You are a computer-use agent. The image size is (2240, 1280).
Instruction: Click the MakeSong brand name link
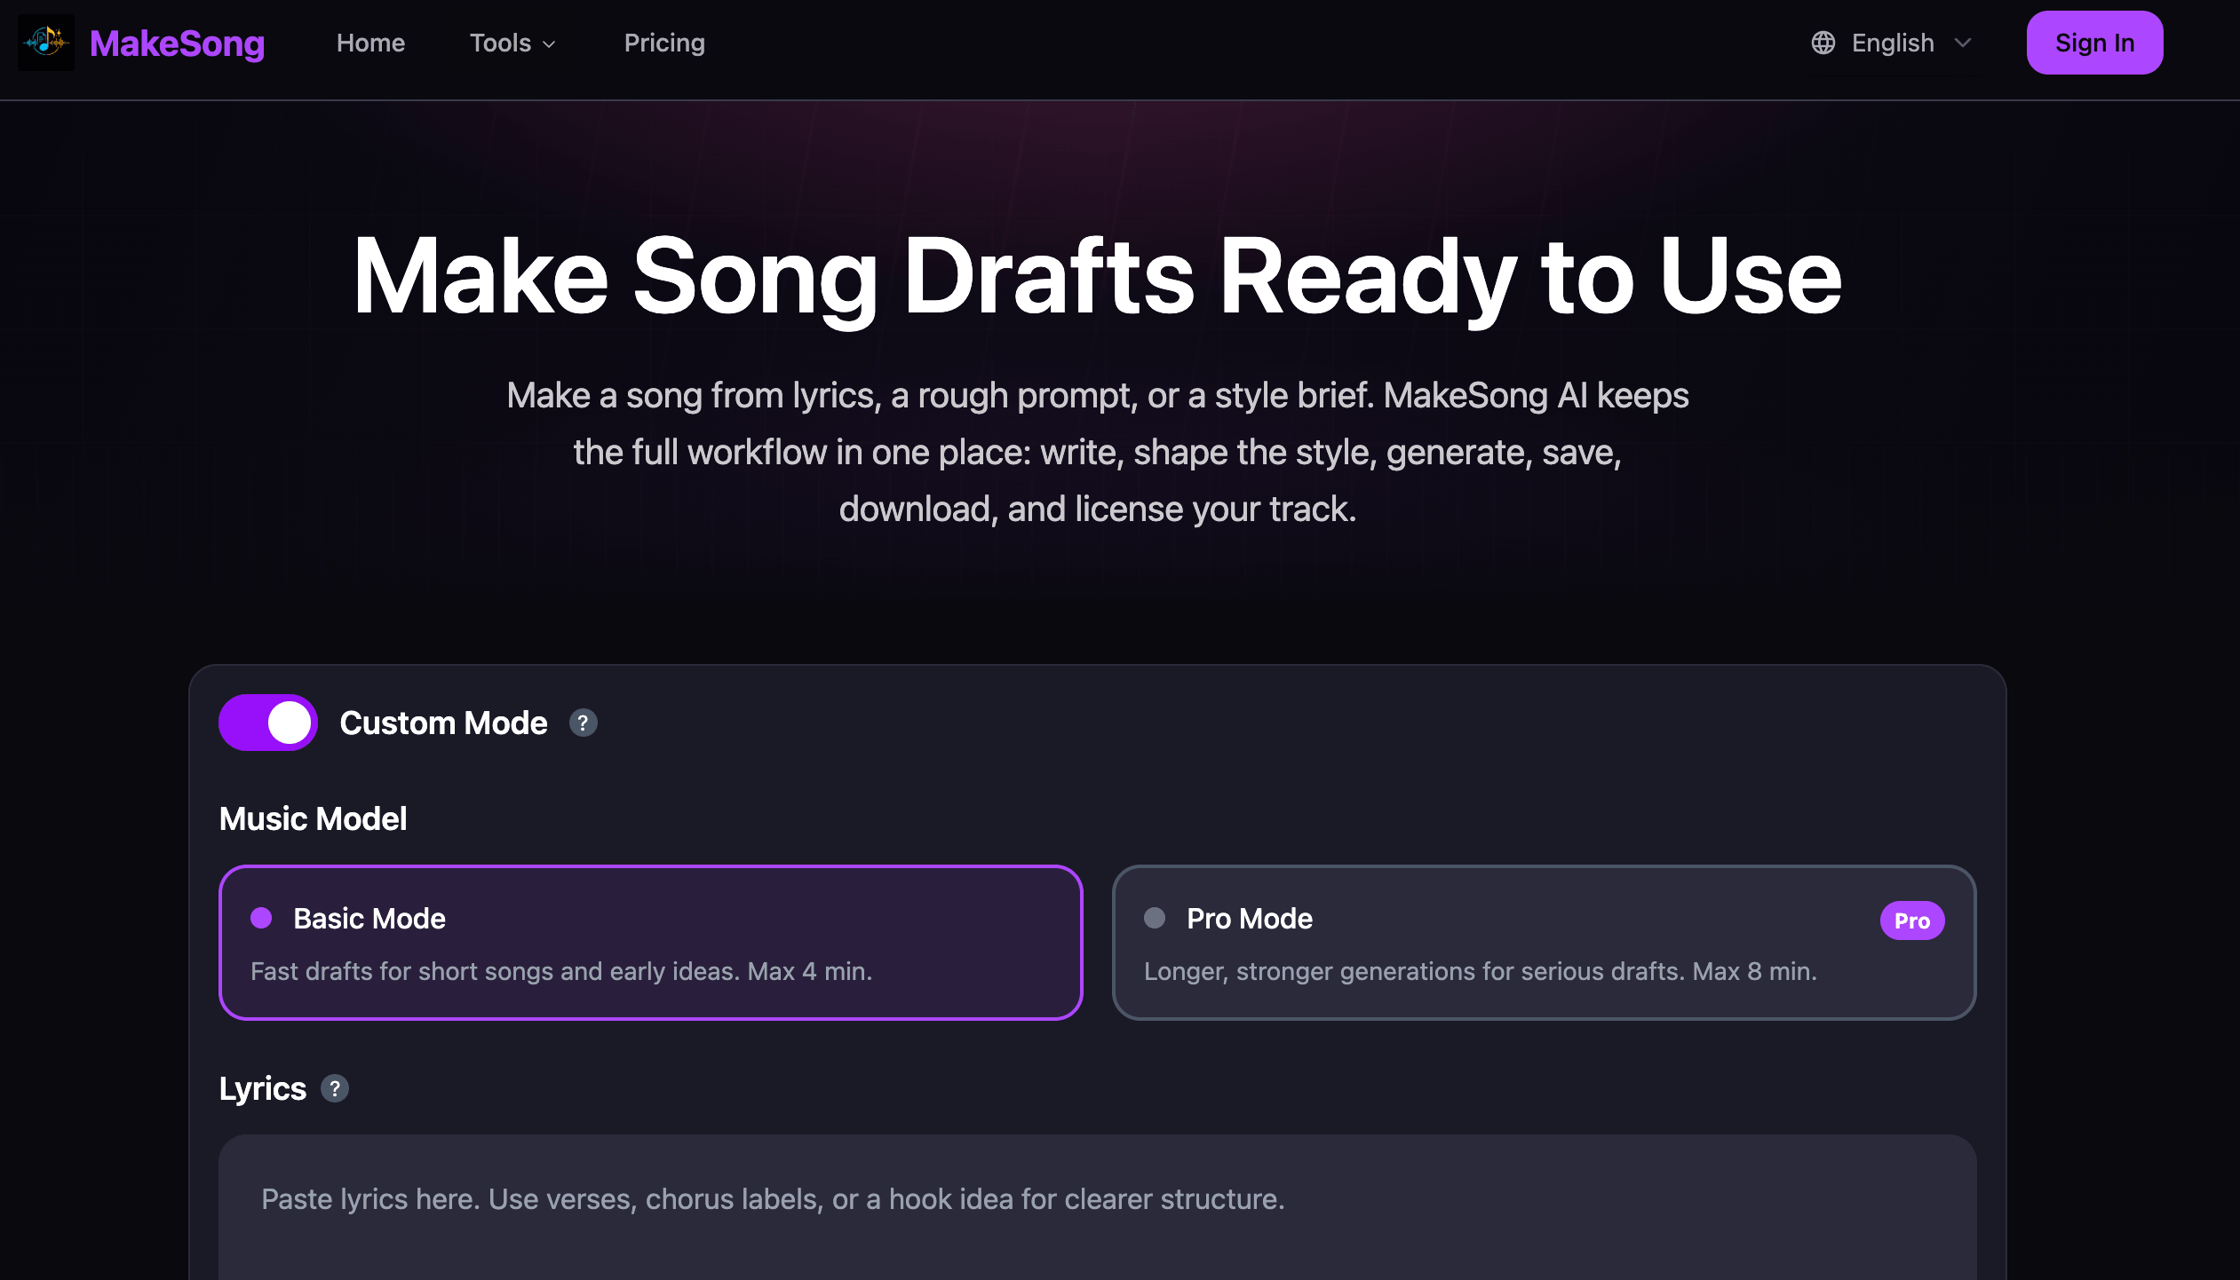tap(177, 43)
